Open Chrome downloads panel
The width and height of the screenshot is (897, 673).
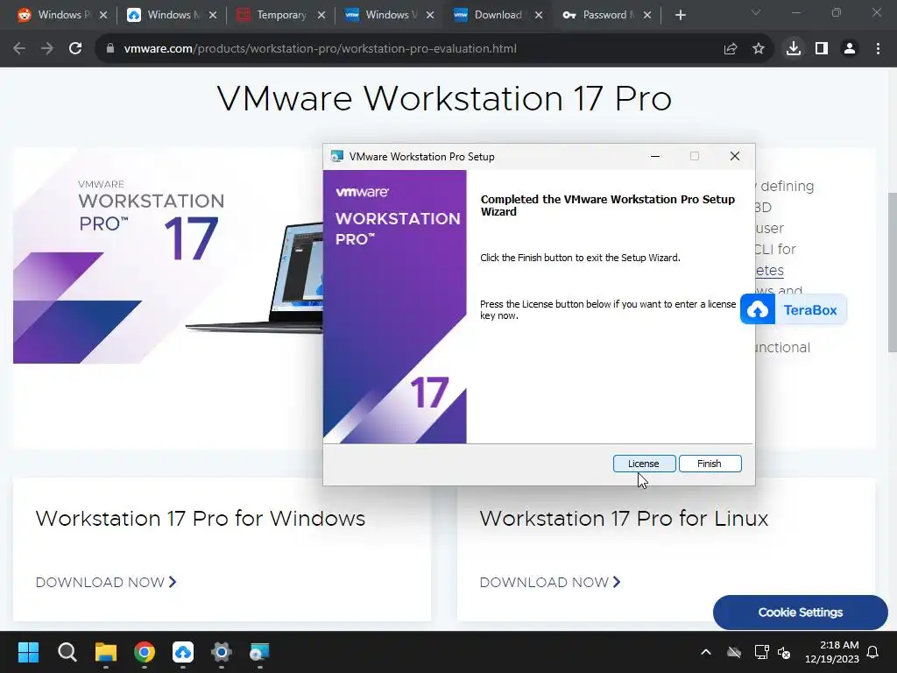(794, 49)
